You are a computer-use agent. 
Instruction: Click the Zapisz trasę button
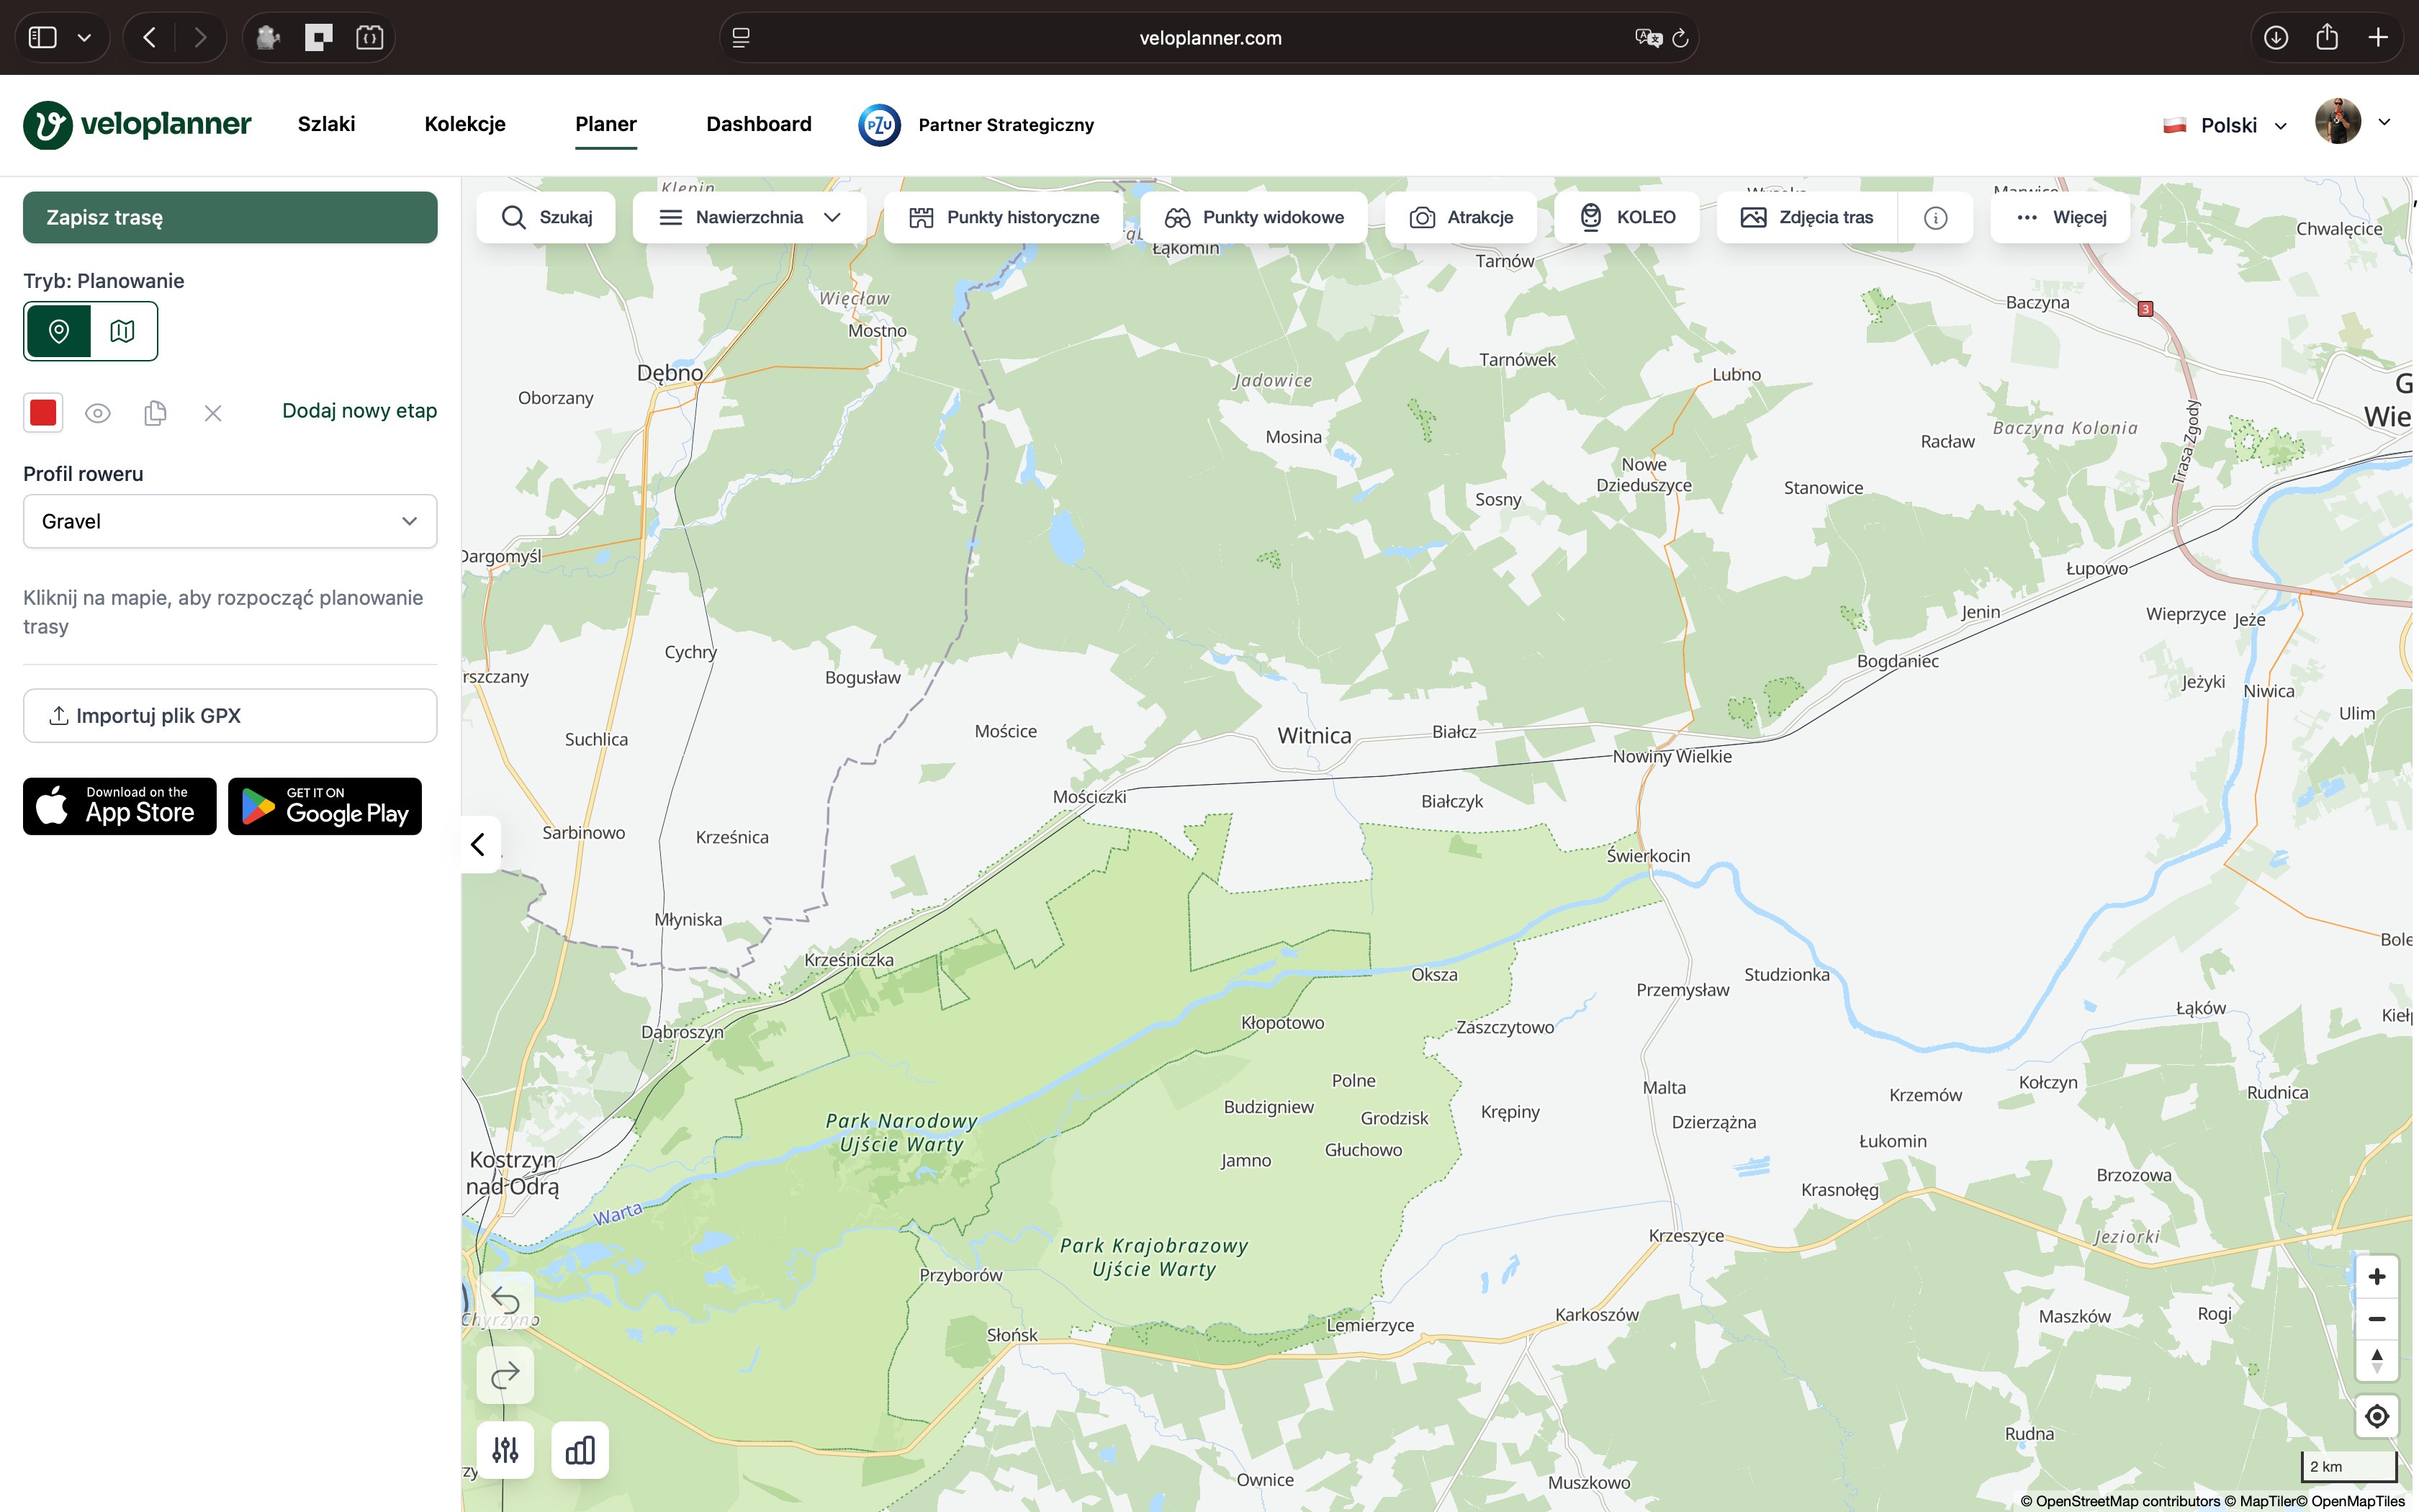click(x=230, y=217)
